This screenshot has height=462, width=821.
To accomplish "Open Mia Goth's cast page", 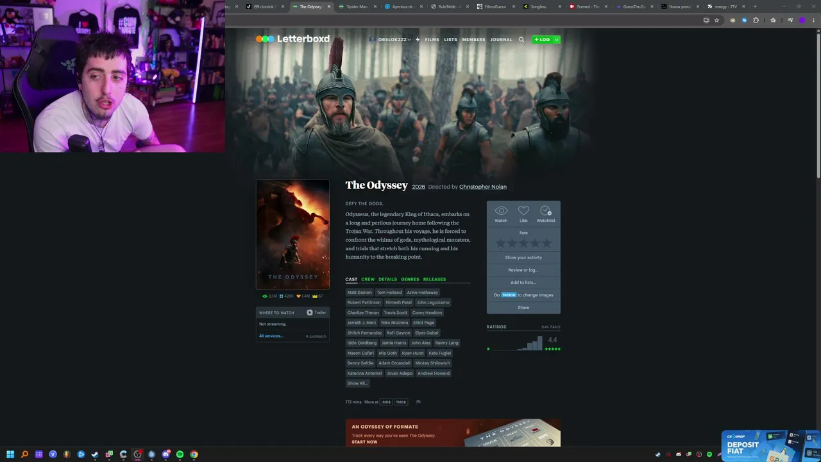I will pyautogui.click(x=387, y=353).
